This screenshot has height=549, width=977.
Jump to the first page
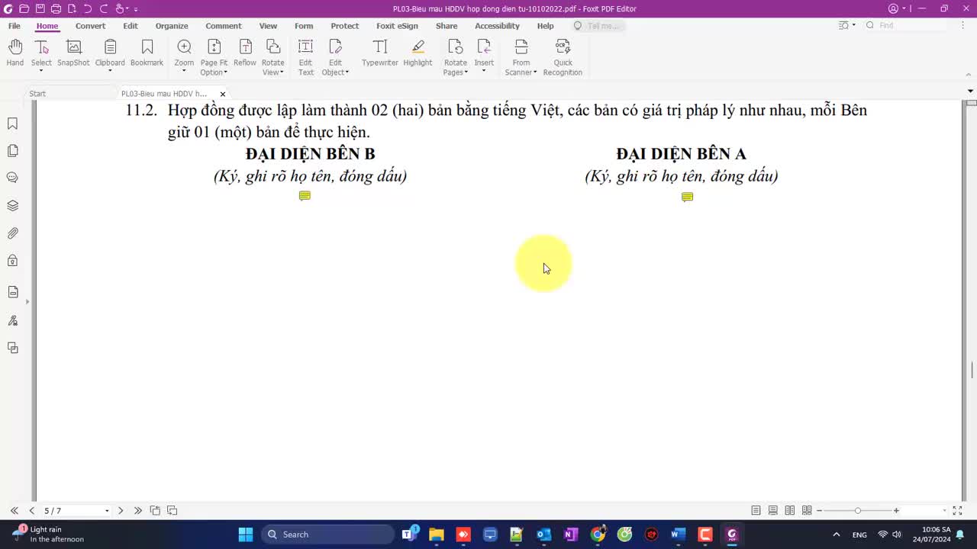click(x=15, y=510)
